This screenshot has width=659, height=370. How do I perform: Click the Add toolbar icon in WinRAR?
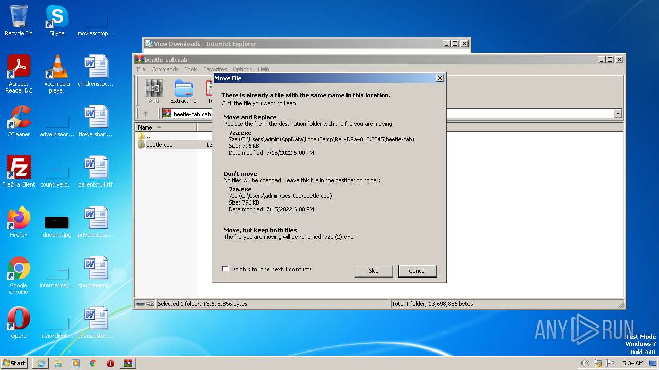click(x=154, y=91)
